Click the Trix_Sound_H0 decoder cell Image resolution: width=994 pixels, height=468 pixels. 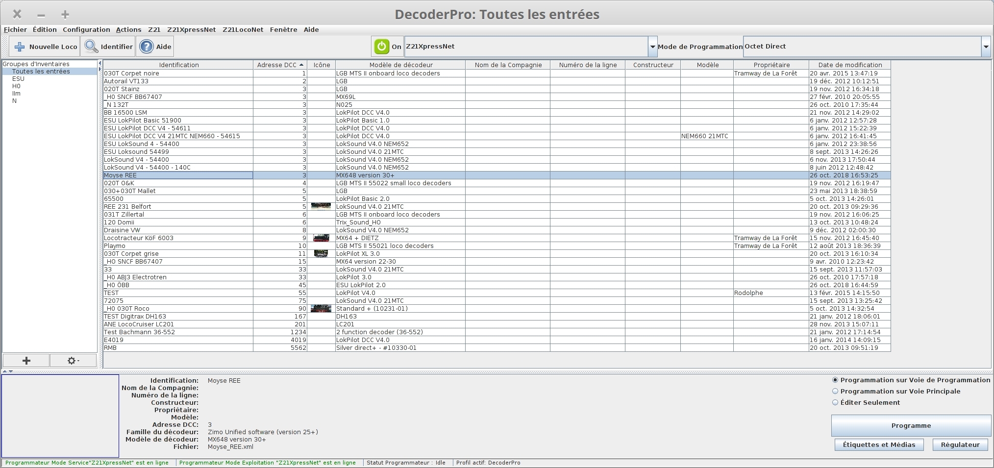point(400,222)
